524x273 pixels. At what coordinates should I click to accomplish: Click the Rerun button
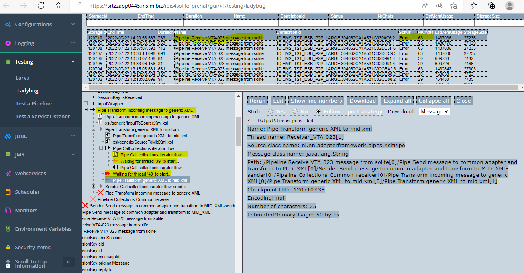click(x=258, y=101)
